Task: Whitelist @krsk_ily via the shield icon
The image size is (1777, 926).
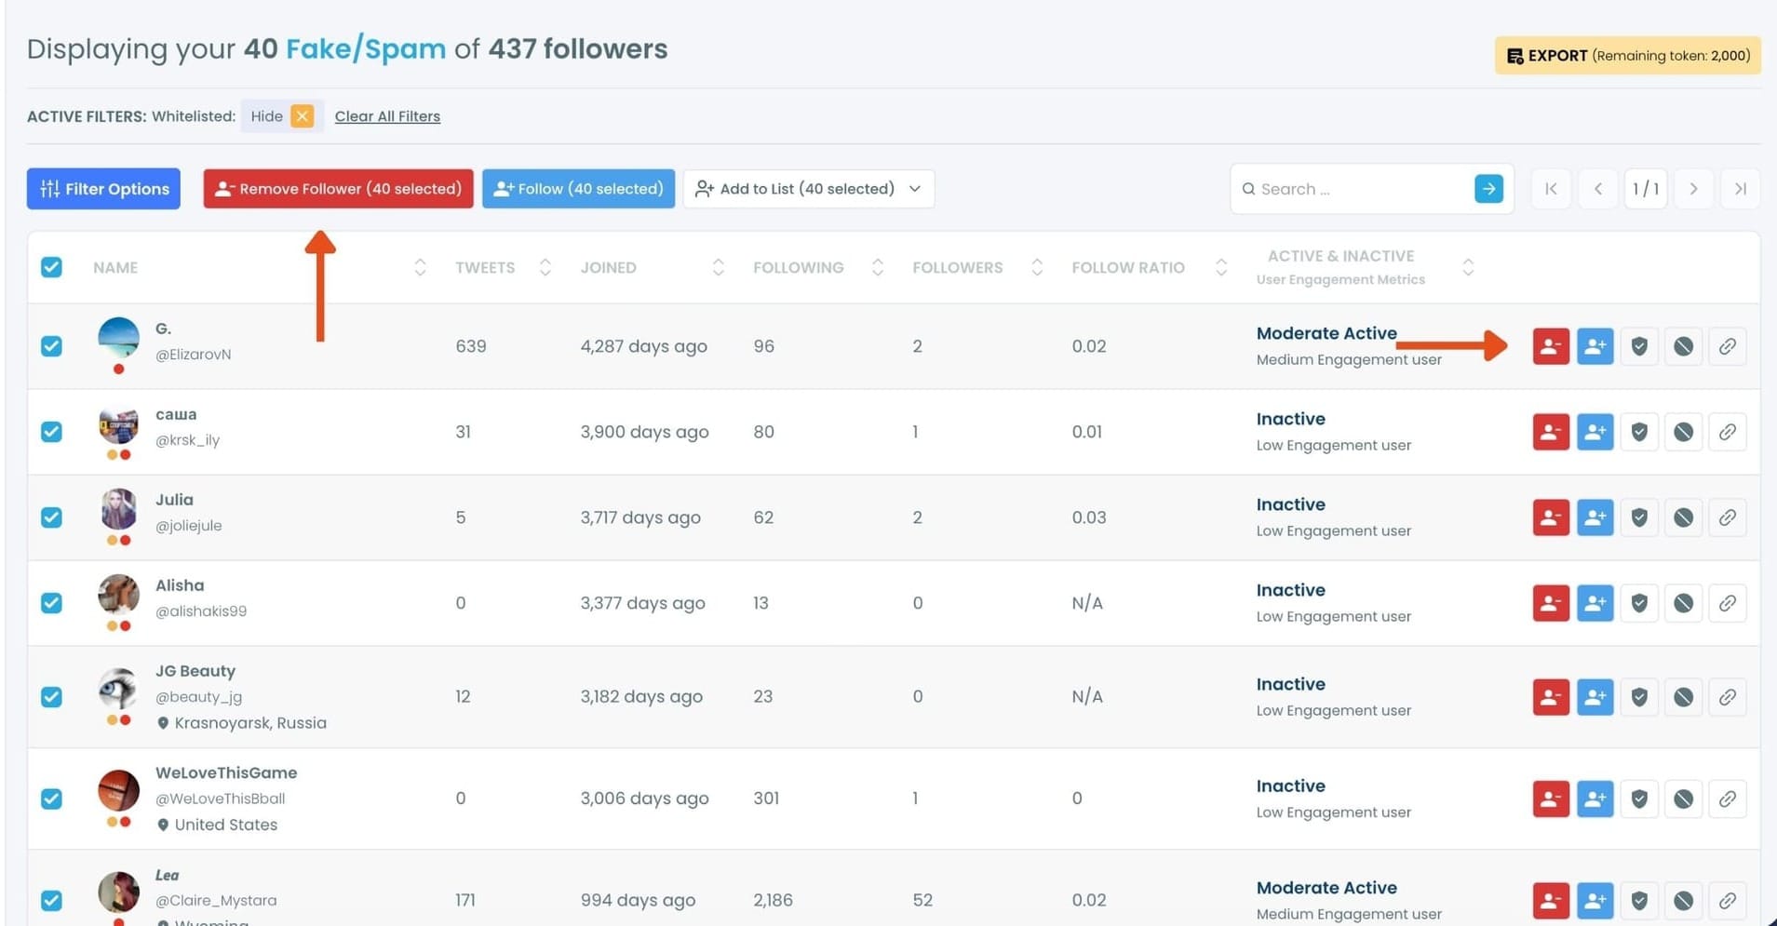Action: pos(1638,432)
